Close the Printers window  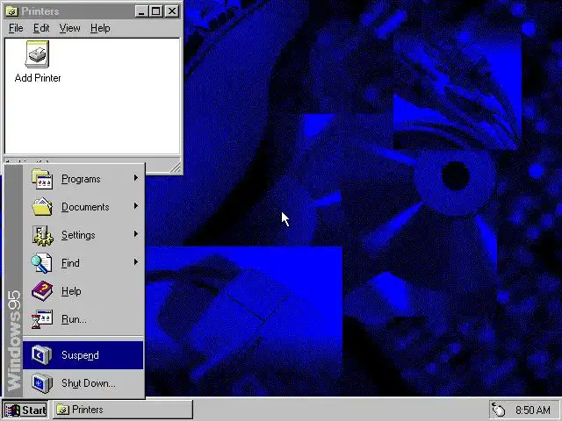point(172,11)
